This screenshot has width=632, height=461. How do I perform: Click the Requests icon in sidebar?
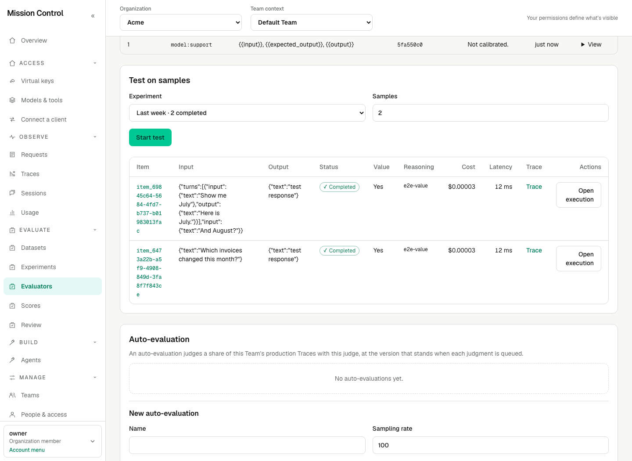tap(12, 155)
